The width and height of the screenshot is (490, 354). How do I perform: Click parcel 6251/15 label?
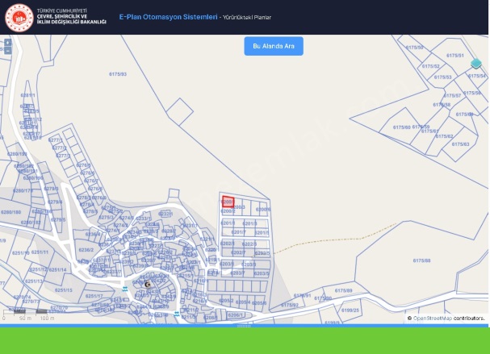click(x=63, y=289)
